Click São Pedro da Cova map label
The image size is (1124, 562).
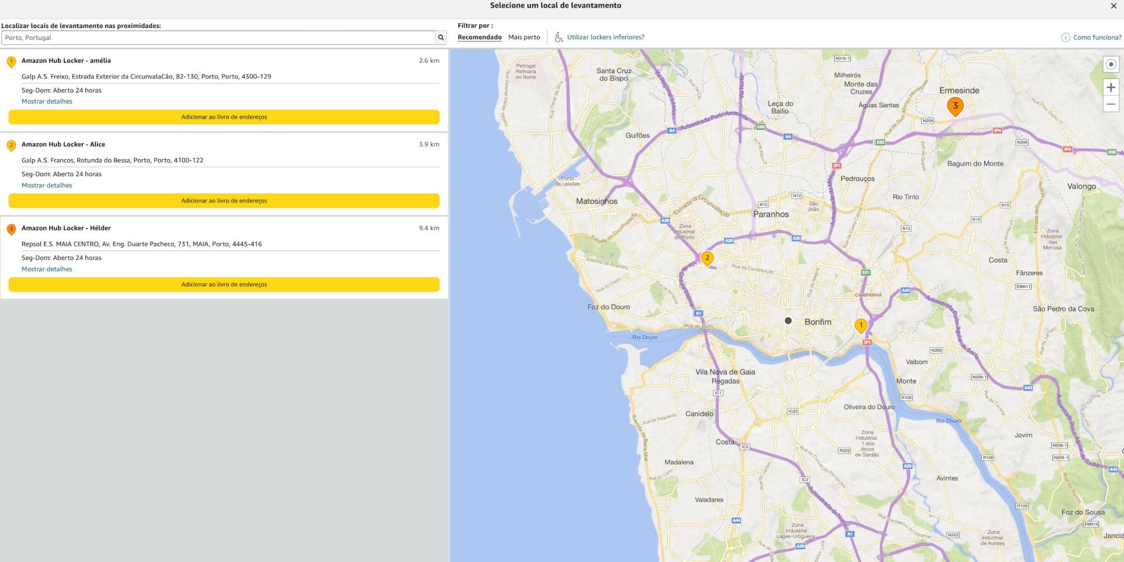1063,309
